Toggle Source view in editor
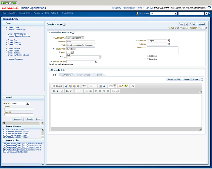 point(57,86)
